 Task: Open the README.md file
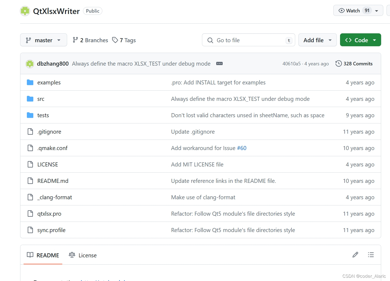coord(53,181)
